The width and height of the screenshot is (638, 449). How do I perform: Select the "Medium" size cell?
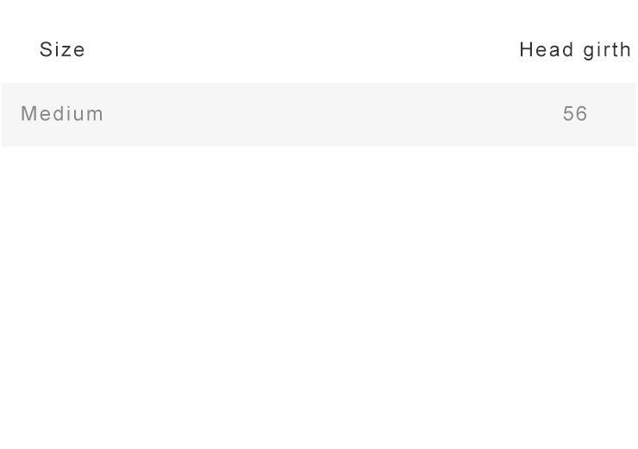(62, 114)
